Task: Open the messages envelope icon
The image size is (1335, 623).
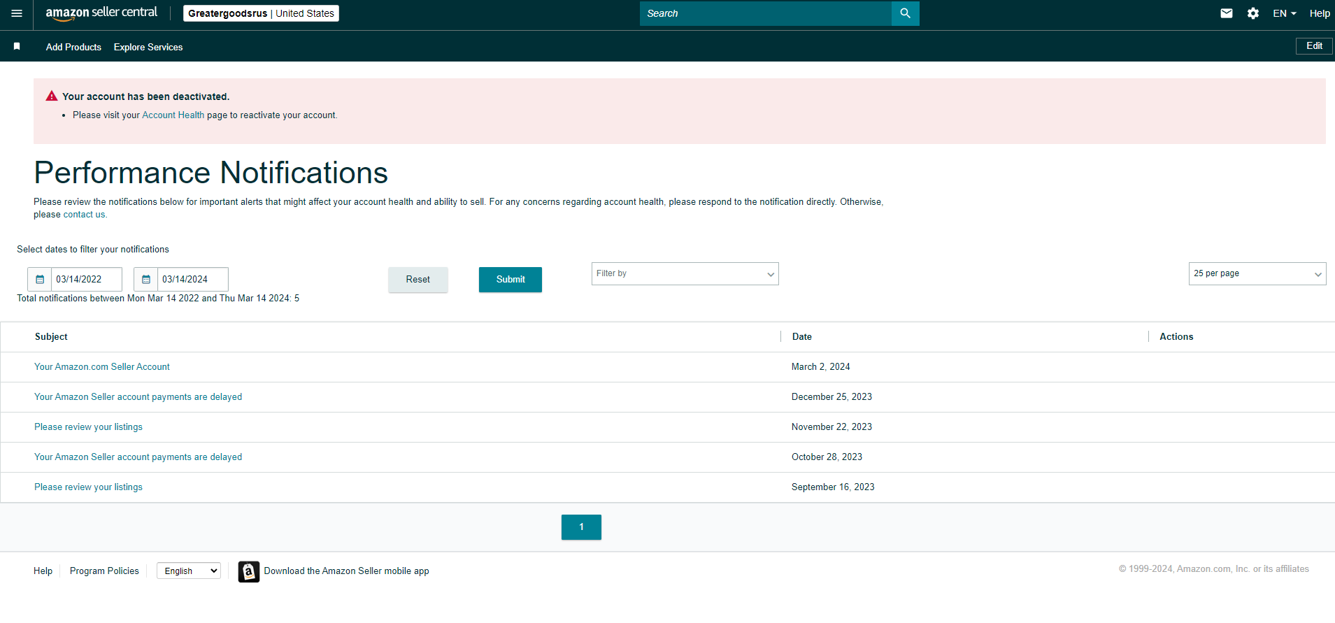Action: [x=1227, y=13]
